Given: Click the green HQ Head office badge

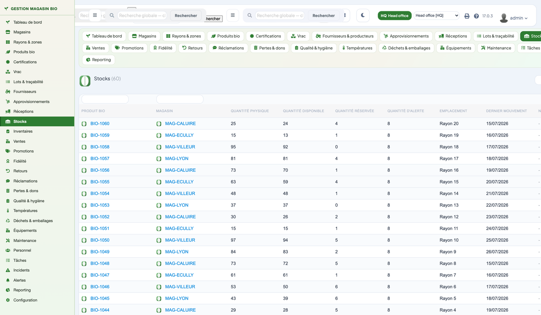Looking at the screenshot, I should [395, 16].
